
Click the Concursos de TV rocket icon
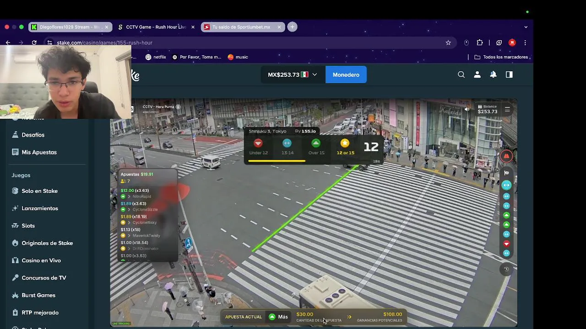15,278
